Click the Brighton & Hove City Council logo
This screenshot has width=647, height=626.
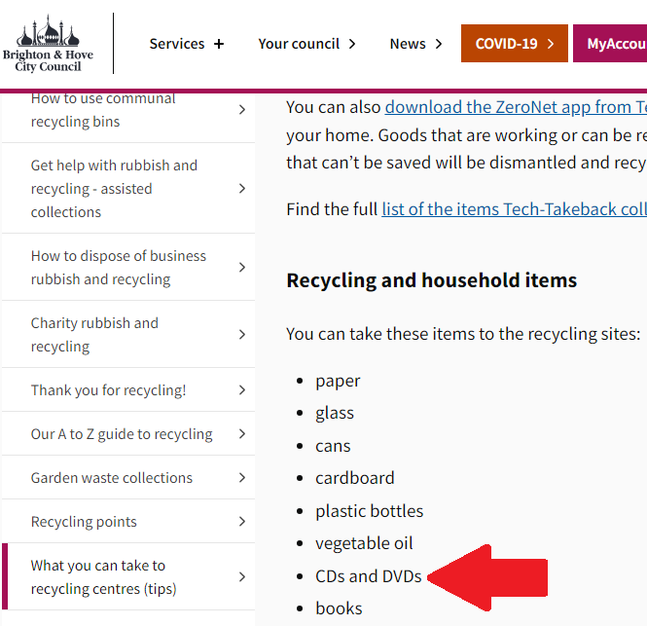[48, 44]
